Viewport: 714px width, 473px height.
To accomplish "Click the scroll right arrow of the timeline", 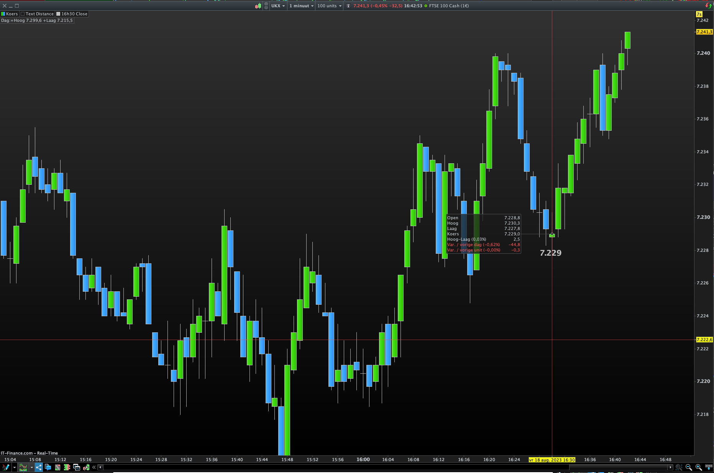I will 670,467.
